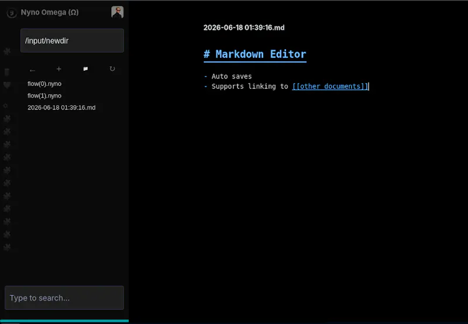Edit the /input/newdir path field

click(x=72, y=40)
